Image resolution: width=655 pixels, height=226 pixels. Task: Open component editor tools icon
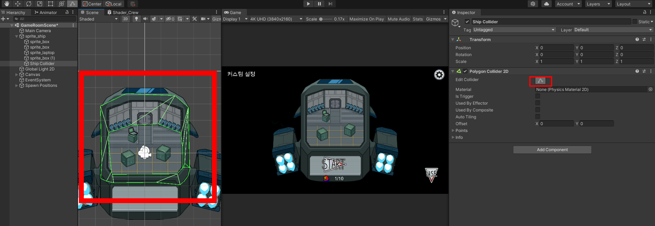[x=195, y=19]
